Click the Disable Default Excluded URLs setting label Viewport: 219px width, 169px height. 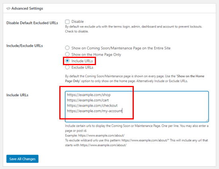(32, 23)
